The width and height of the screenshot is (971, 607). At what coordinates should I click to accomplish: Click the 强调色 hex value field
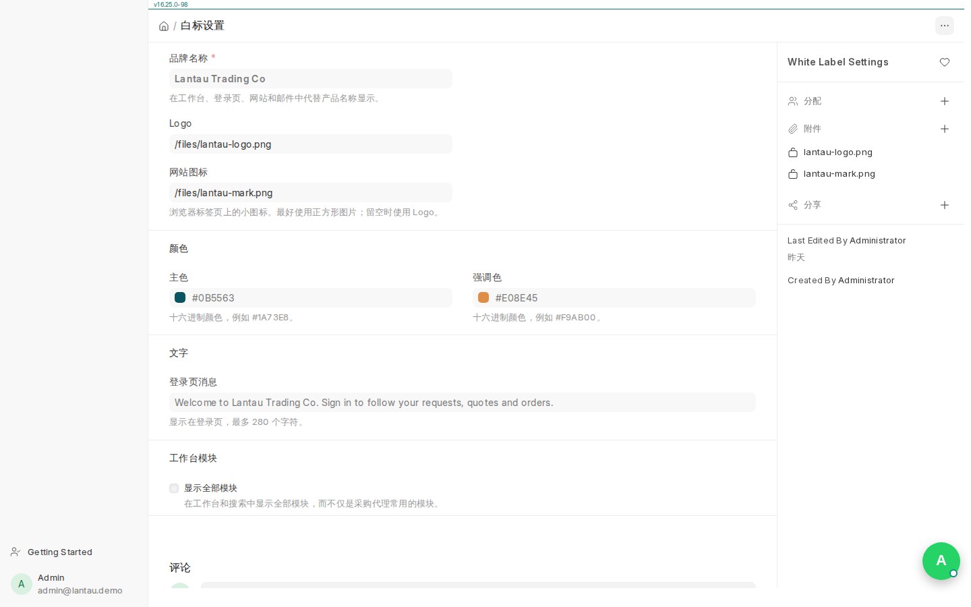pyautogui.click(x=614, y=297)
